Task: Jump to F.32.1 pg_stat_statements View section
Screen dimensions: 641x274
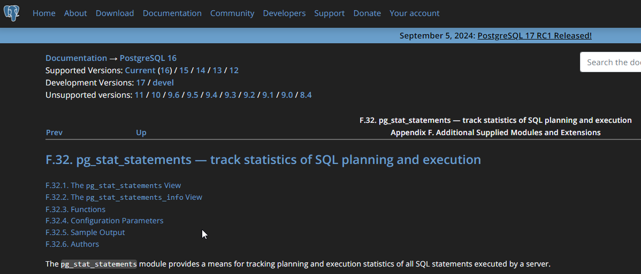Action: (113, 185)
